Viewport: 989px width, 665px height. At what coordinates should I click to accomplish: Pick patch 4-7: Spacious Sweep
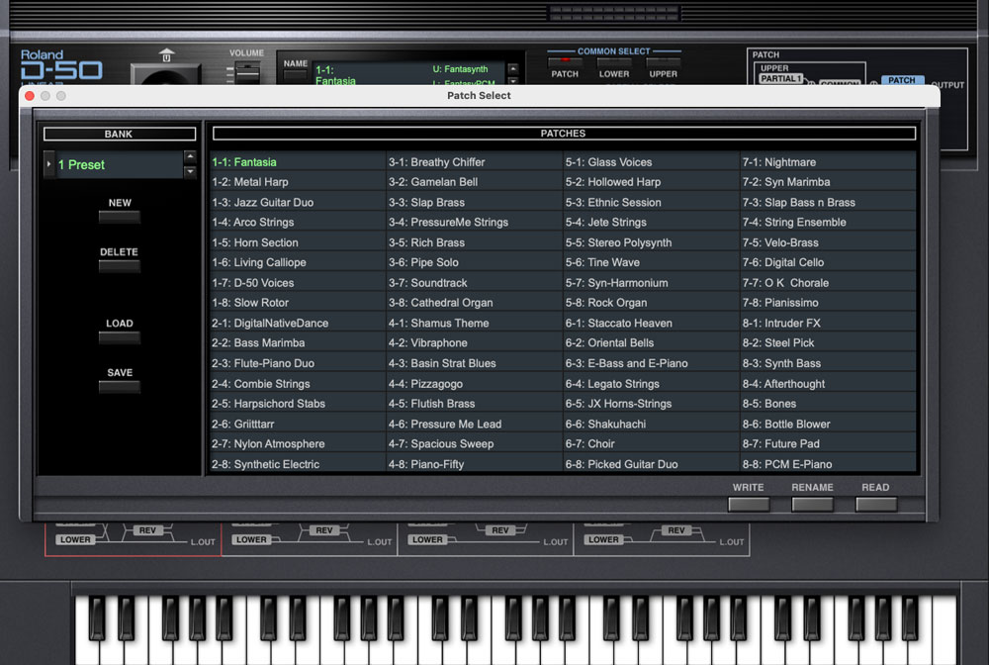click(475, 444)
